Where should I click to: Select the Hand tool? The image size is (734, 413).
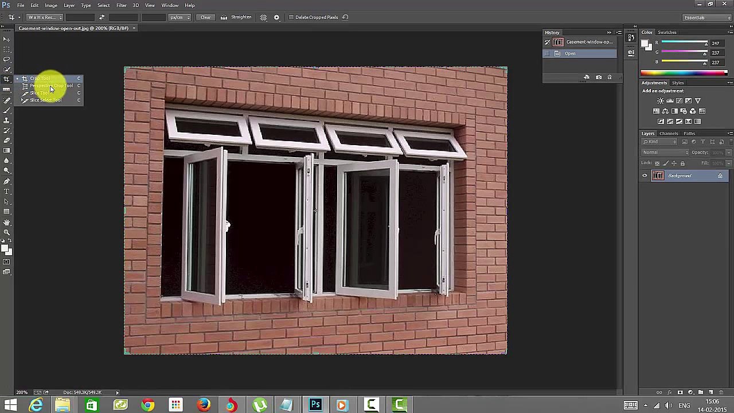click(6, 222)
